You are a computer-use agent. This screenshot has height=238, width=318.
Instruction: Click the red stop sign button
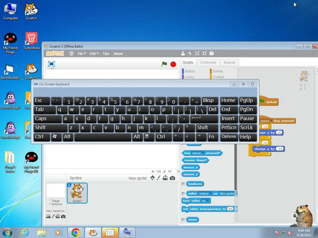coord(173,64)
